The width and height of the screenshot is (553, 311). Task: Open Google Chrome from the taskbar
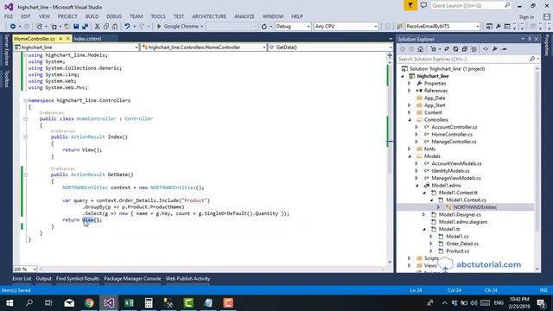pyautogui.click(x=89, y=303)
